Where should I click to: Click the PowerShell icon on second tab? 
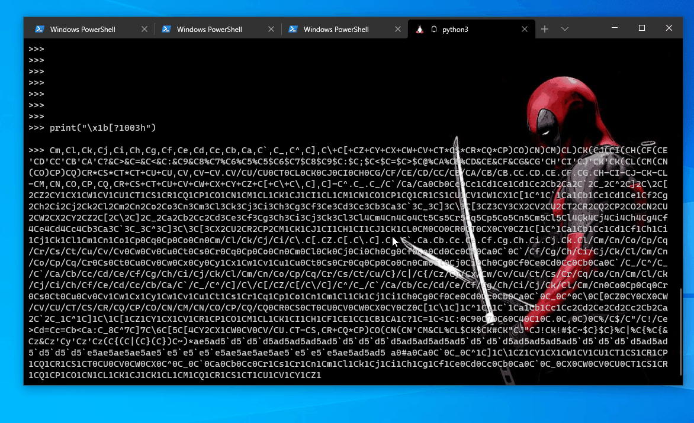[x=166, y=29]
